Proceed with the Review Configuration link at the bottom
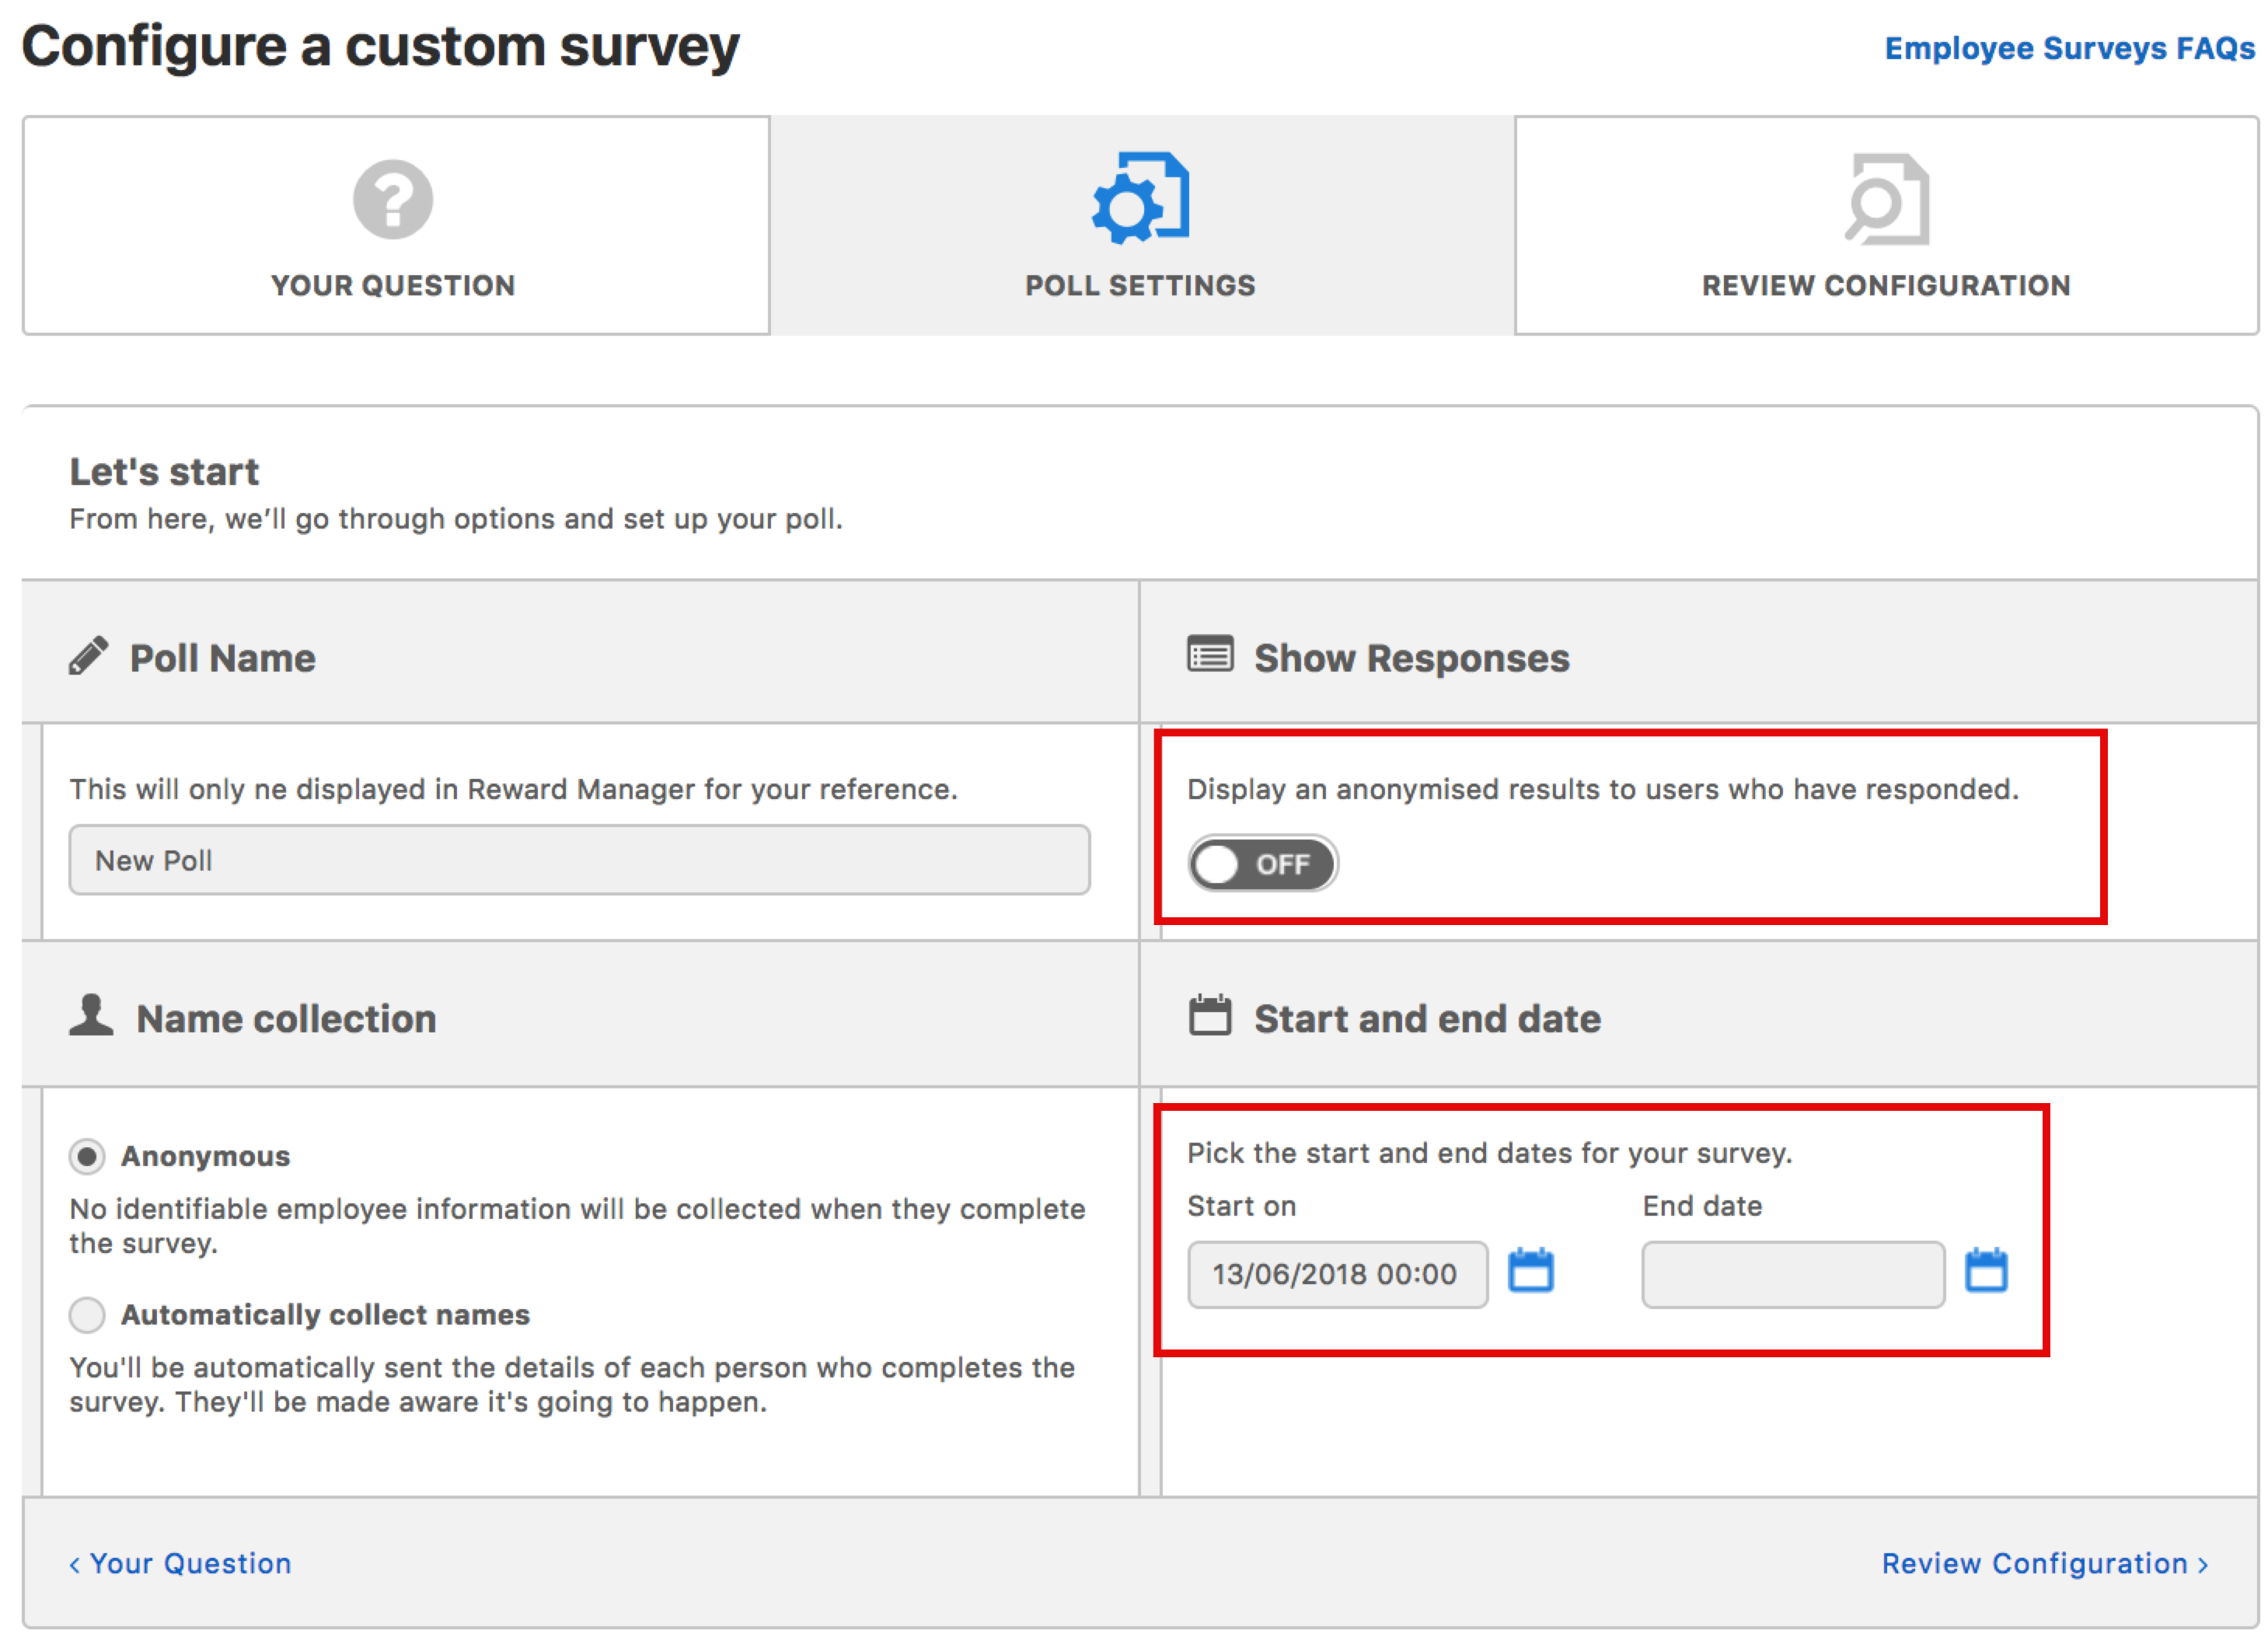Image resolution: width=2268 pixels, height=1634 pixels. [x=2045, y=1563]
